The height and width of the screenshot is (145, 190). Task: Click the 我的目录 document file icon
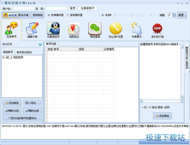coord(11,57)
